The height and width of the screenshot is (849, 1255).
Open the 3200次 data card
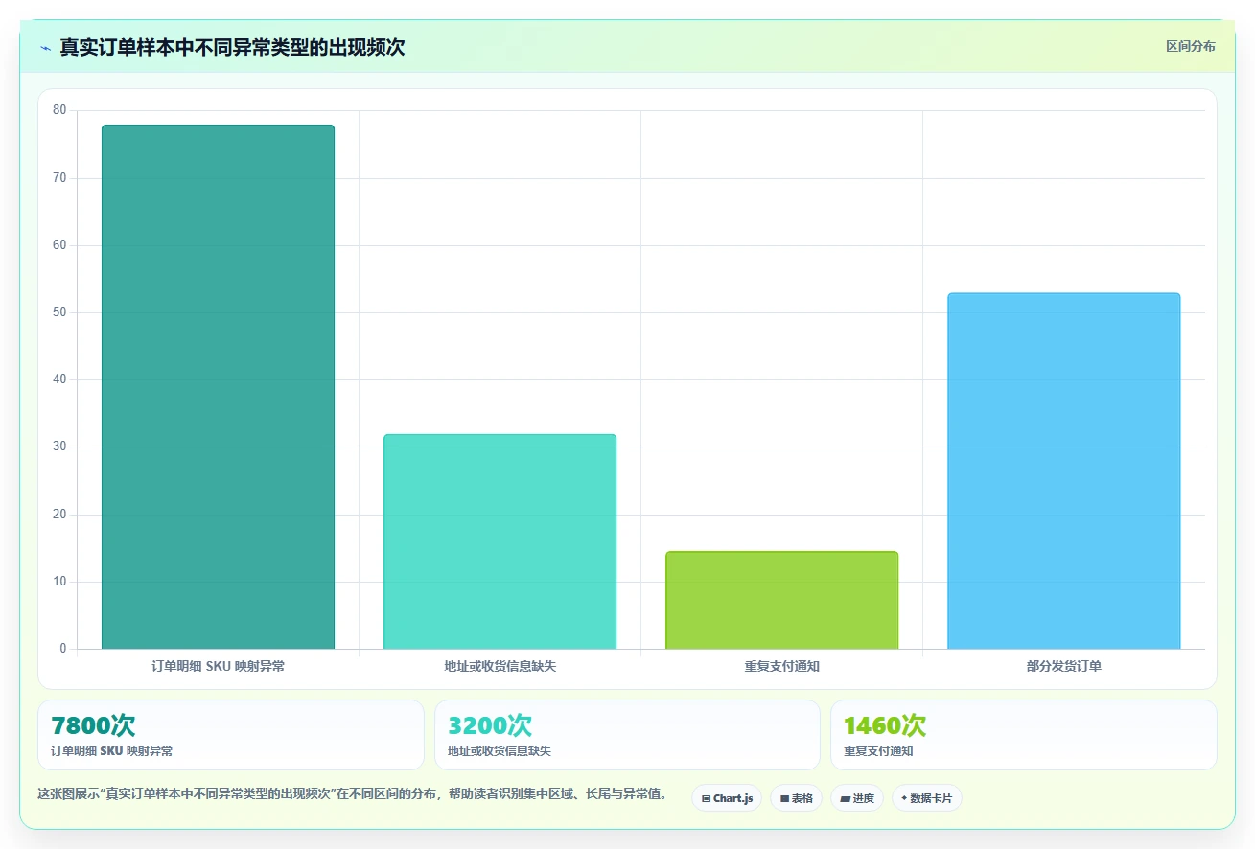[x=627, y=735]
